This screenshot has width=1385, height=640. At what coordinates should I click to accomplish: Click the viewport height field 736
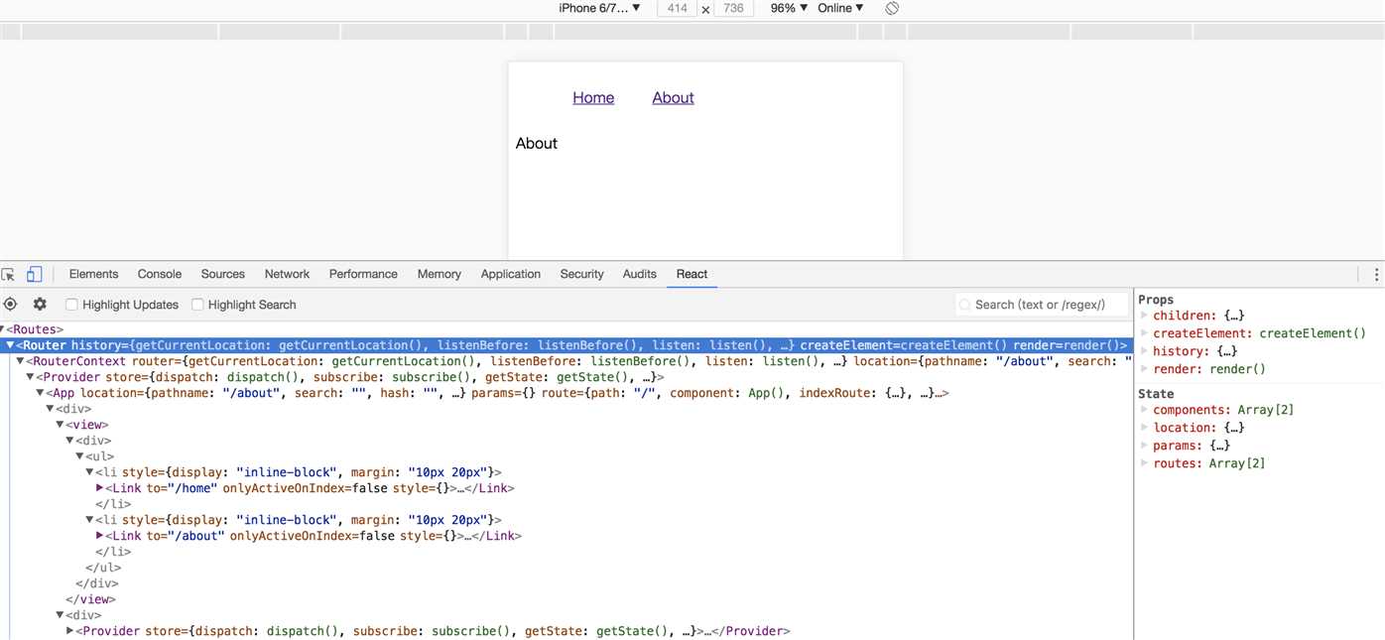(x=733, y=8)
